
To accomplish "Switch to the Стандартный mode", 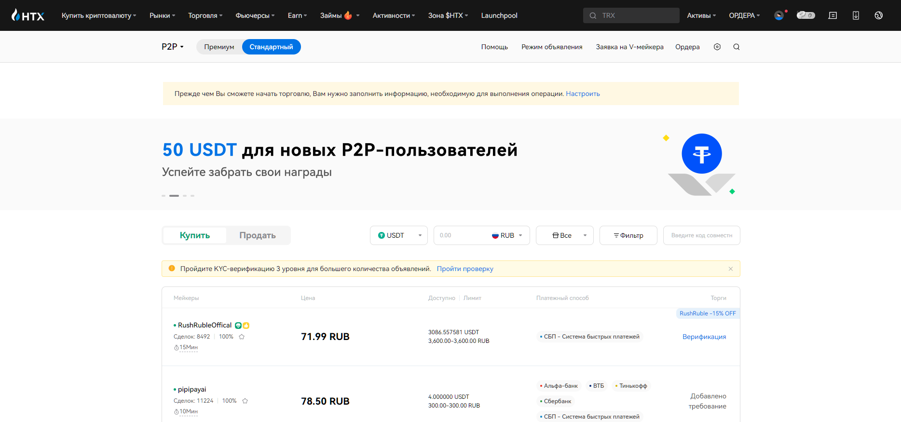I will pyautogui.click(x=271, y=47).
